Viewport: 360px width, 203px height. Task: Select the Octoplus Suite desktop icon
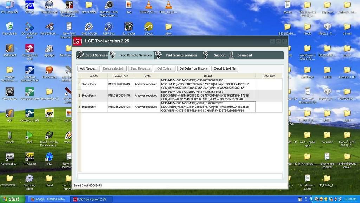pyautogui.click(x=30, y=94)
